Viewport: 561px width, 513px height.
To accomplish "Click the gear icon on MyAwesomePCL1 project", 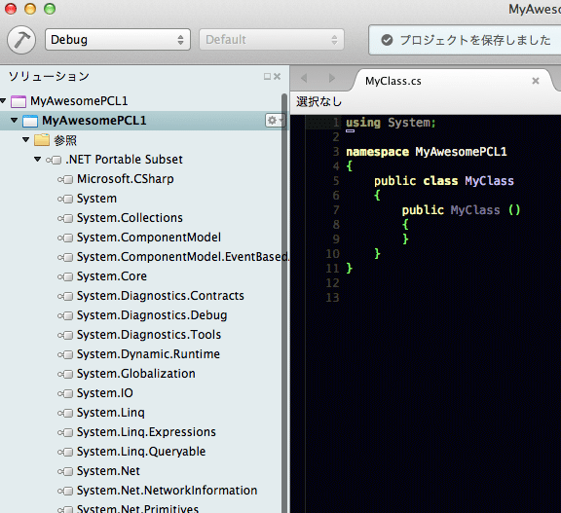I will [275, 121].
